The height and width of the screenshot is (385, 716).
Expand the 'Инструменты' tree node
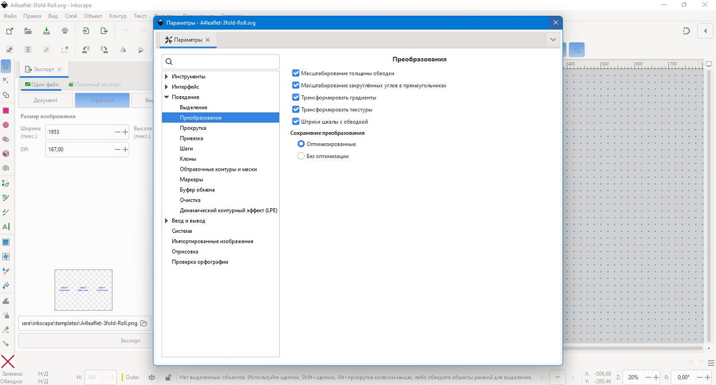[x=167, y=77]
